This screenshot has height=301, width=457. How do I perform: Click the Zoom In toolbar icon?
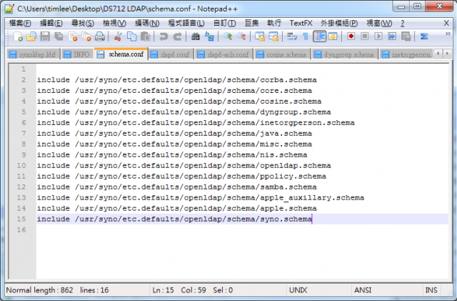[x=228, y=36]
